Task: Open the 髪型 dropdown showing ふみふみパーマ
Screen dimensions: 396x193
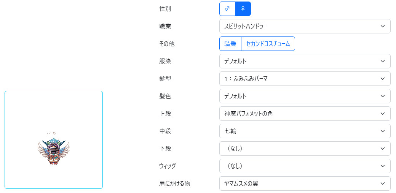Action: click(305, 79)
